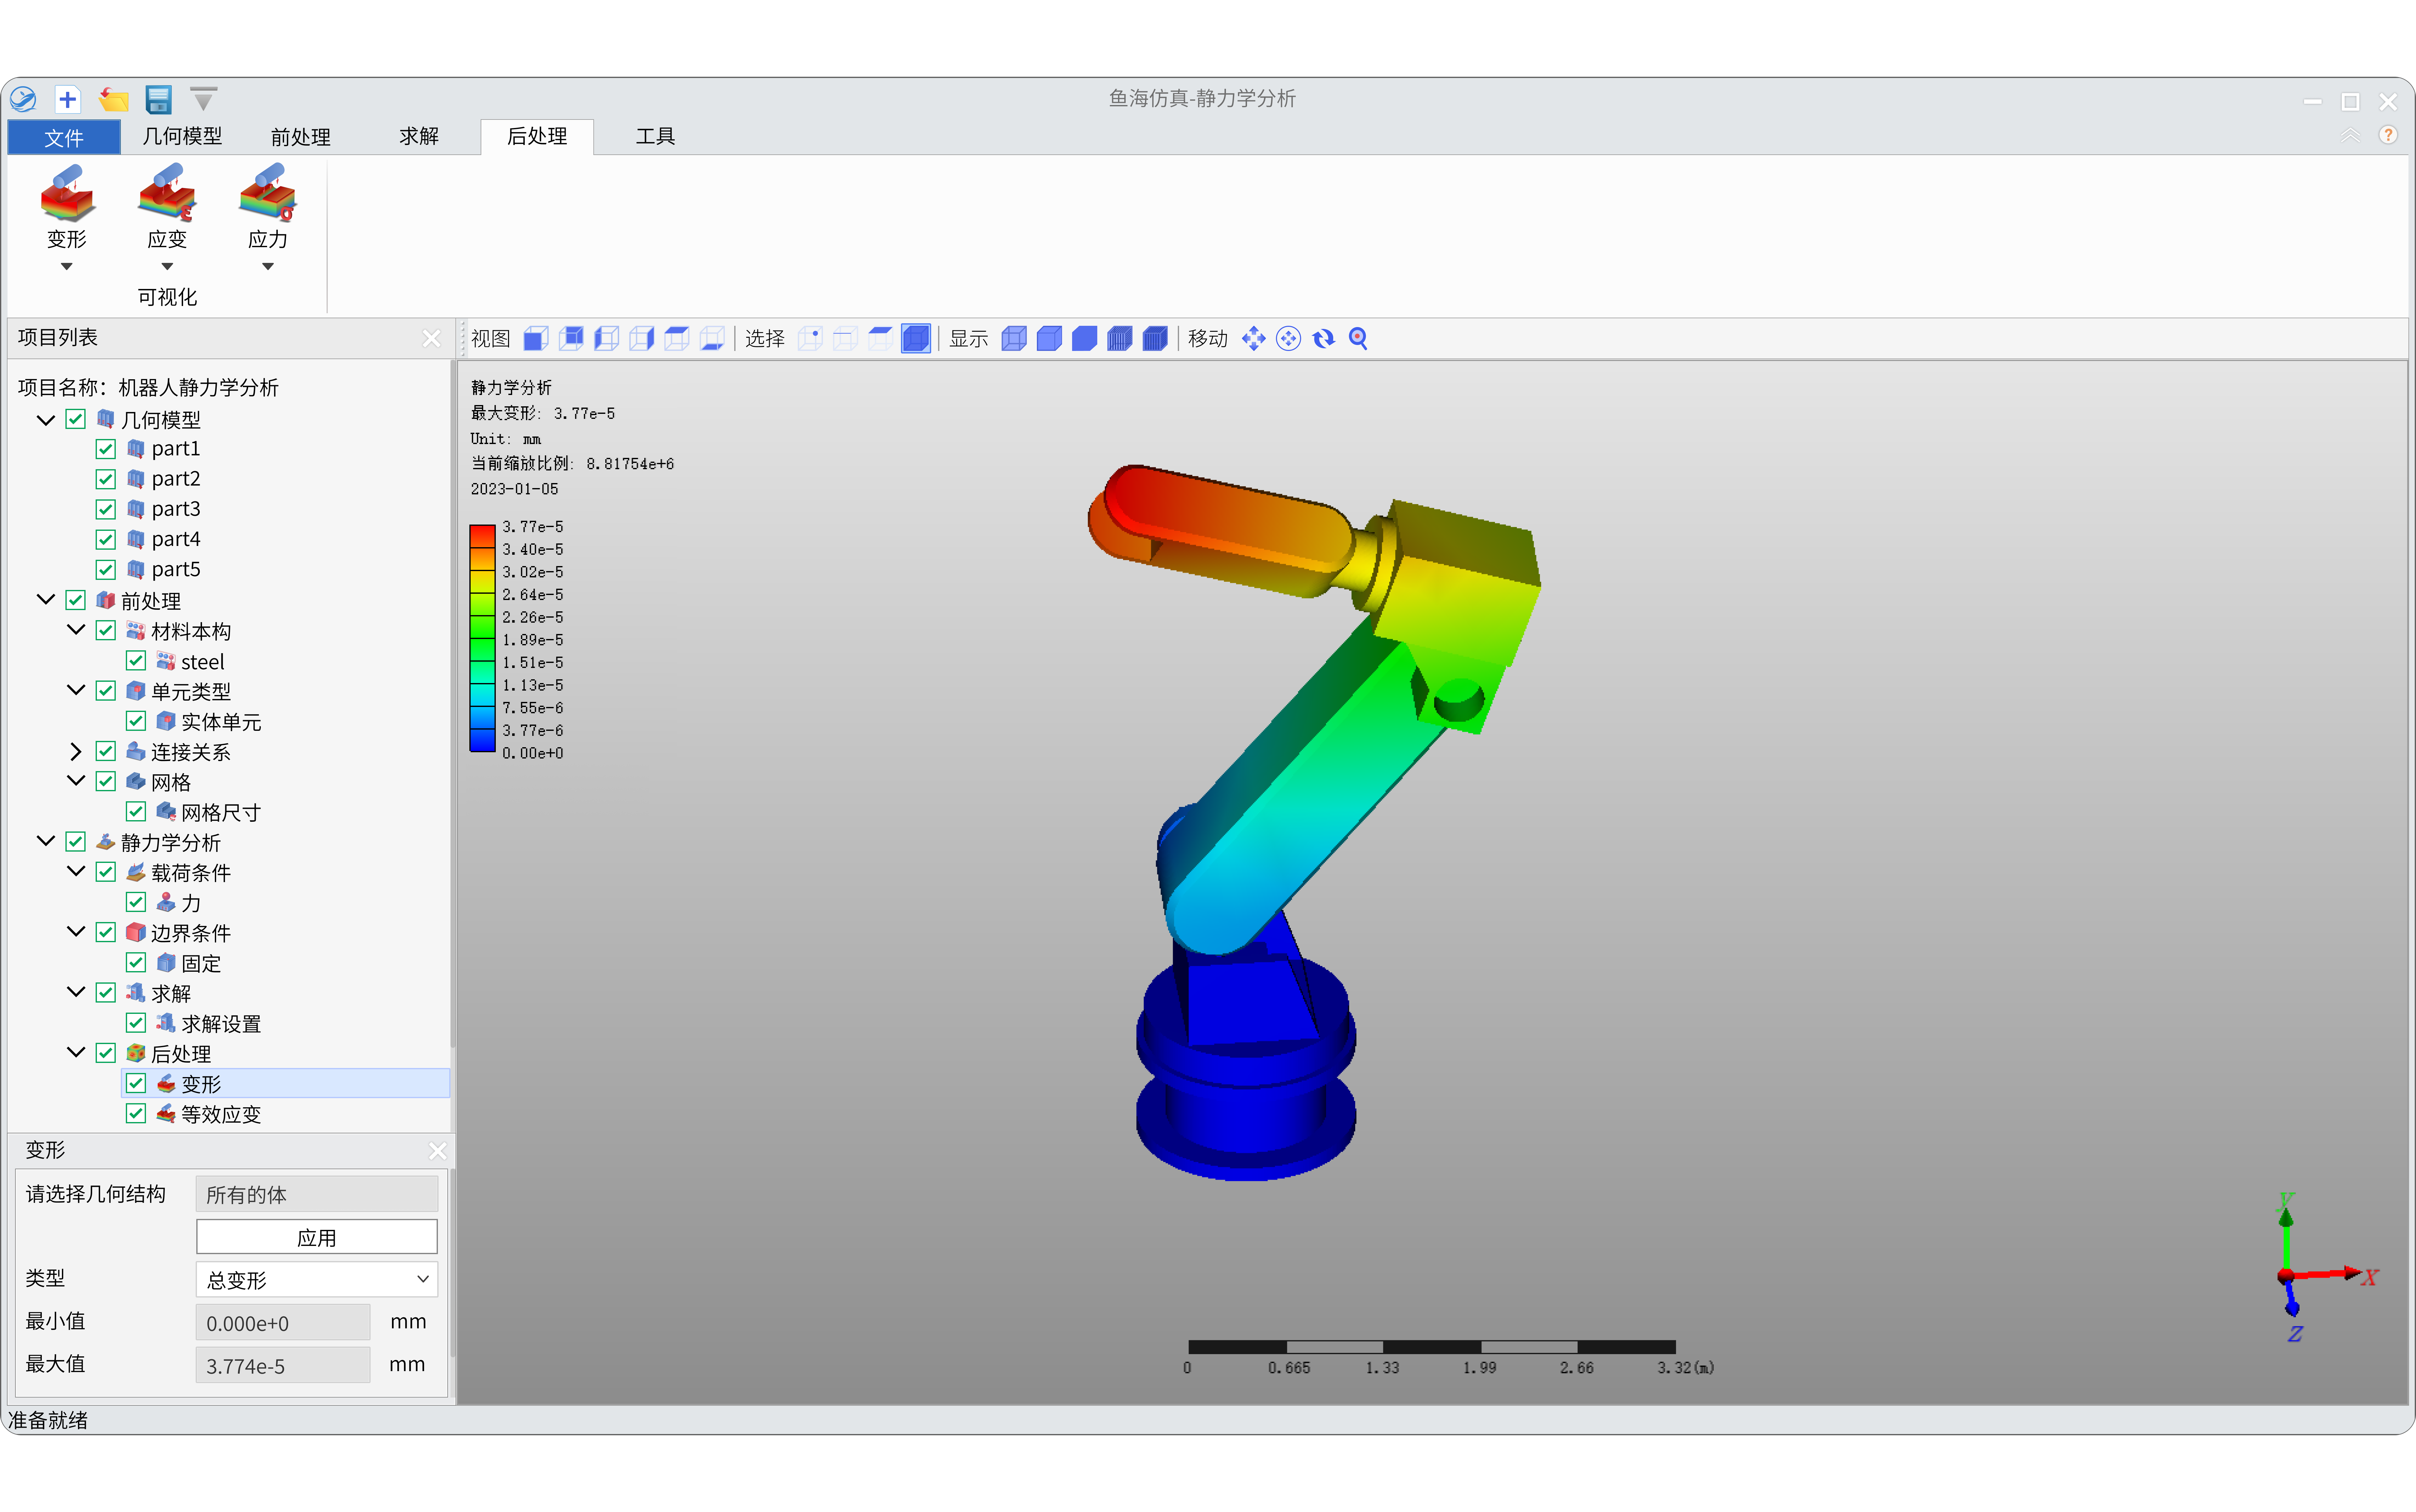
Task: Toggle the 实体单元 checkbox
Action: 136,721
